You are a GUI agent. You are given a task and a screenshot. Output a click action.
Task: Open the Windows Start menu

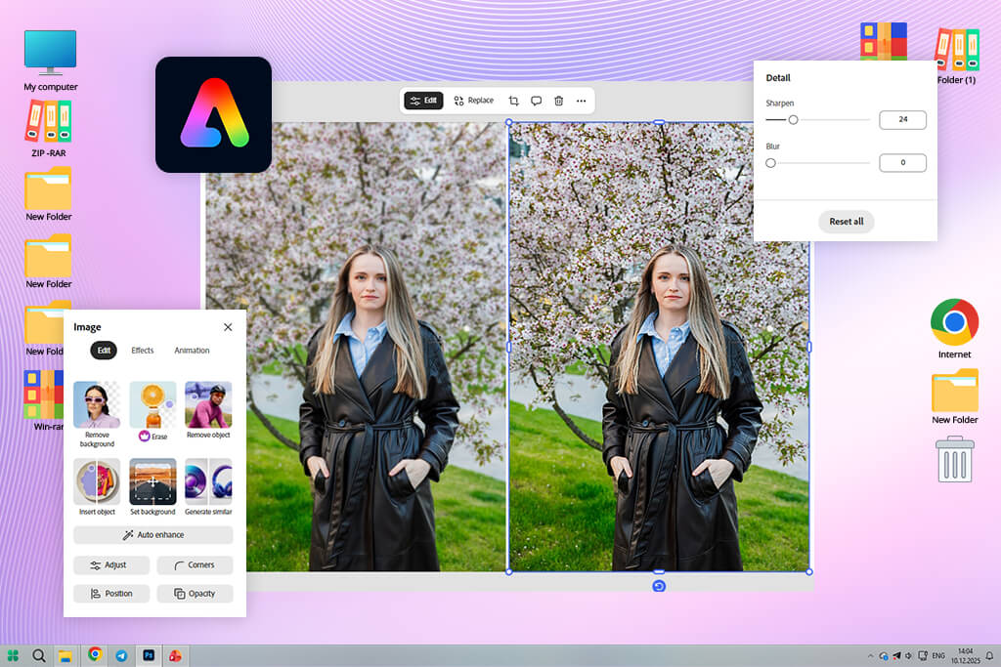13,655
